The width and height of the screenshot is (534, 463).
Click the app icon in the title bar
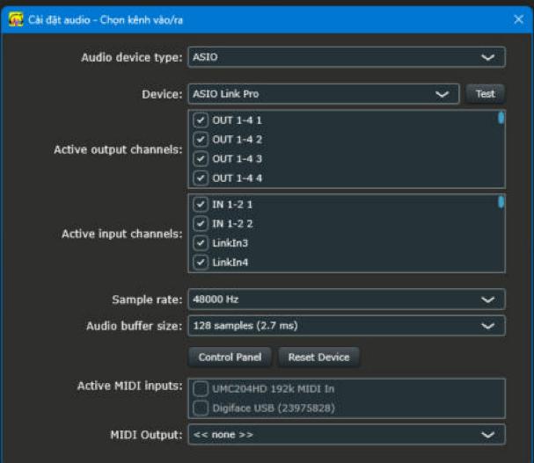coord(16,19)
